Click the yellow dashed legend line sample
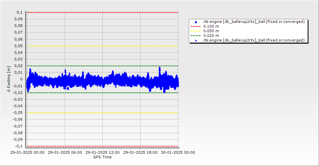This screenshot has width=319, height=166. 195,31
